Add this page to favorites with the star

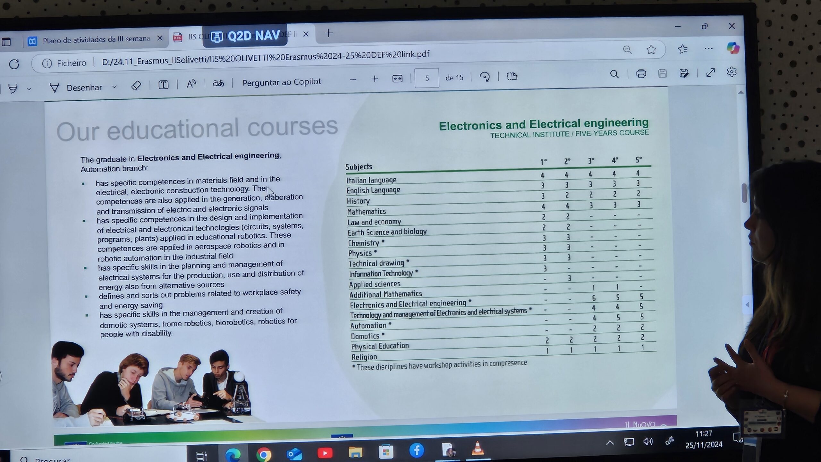pyautogui.click(x=651, y=50)
